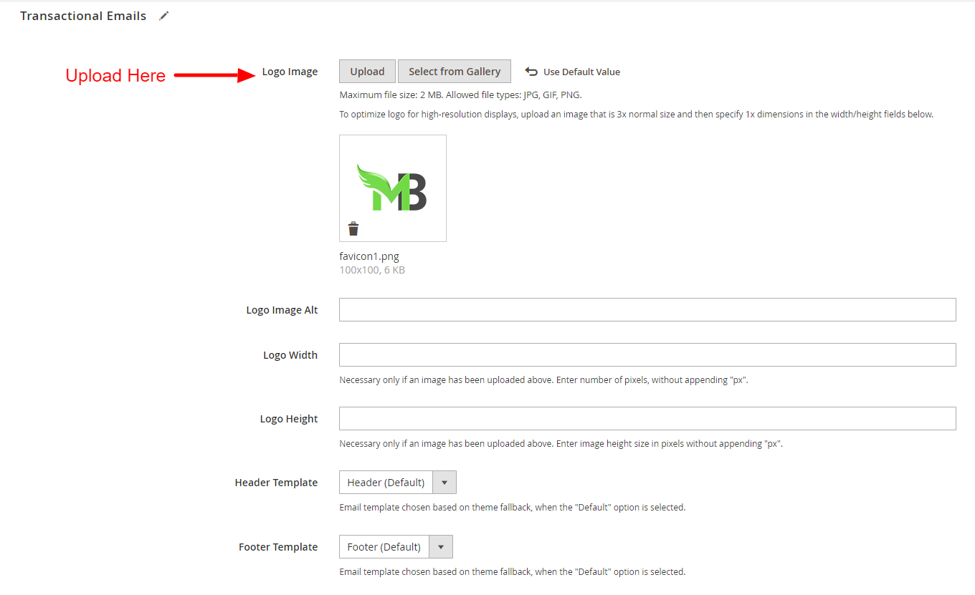Viewport: 975px width, 595px height.
Task: Open the Footer Template dropdown
Action: coord(396,547)
